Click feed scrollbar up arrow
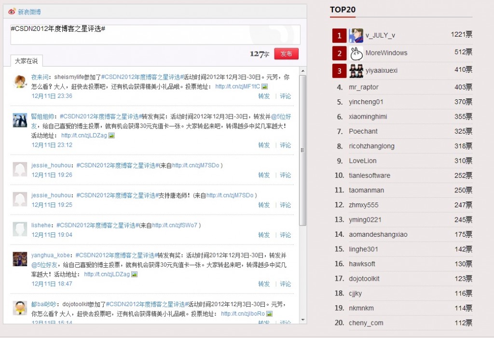Viewport: 494px width, 338px height. [302, 70]
